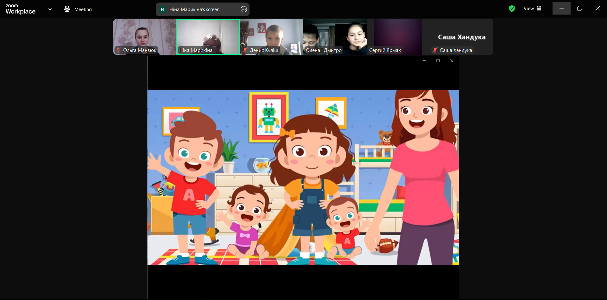Image resolution: width=607 pixels, height=300 pixels.
Task: Click the gallery grid icon next to View
Action: (x=539, y=9)
